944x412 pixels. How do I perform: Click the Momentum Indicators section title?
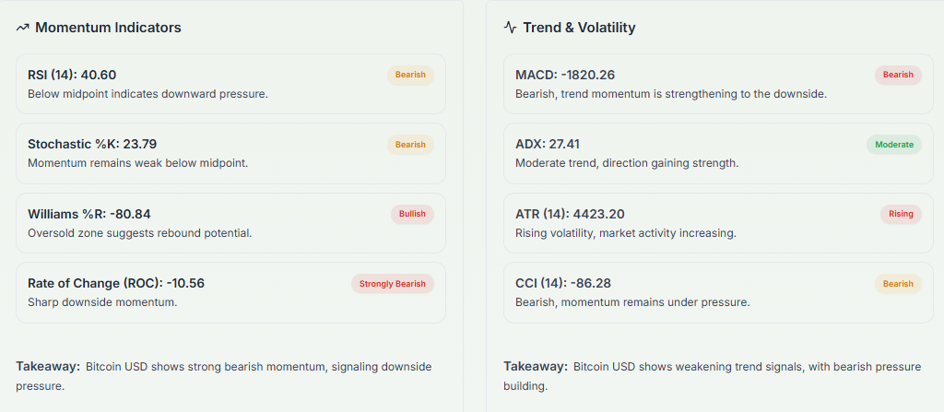tap(108, 28)
